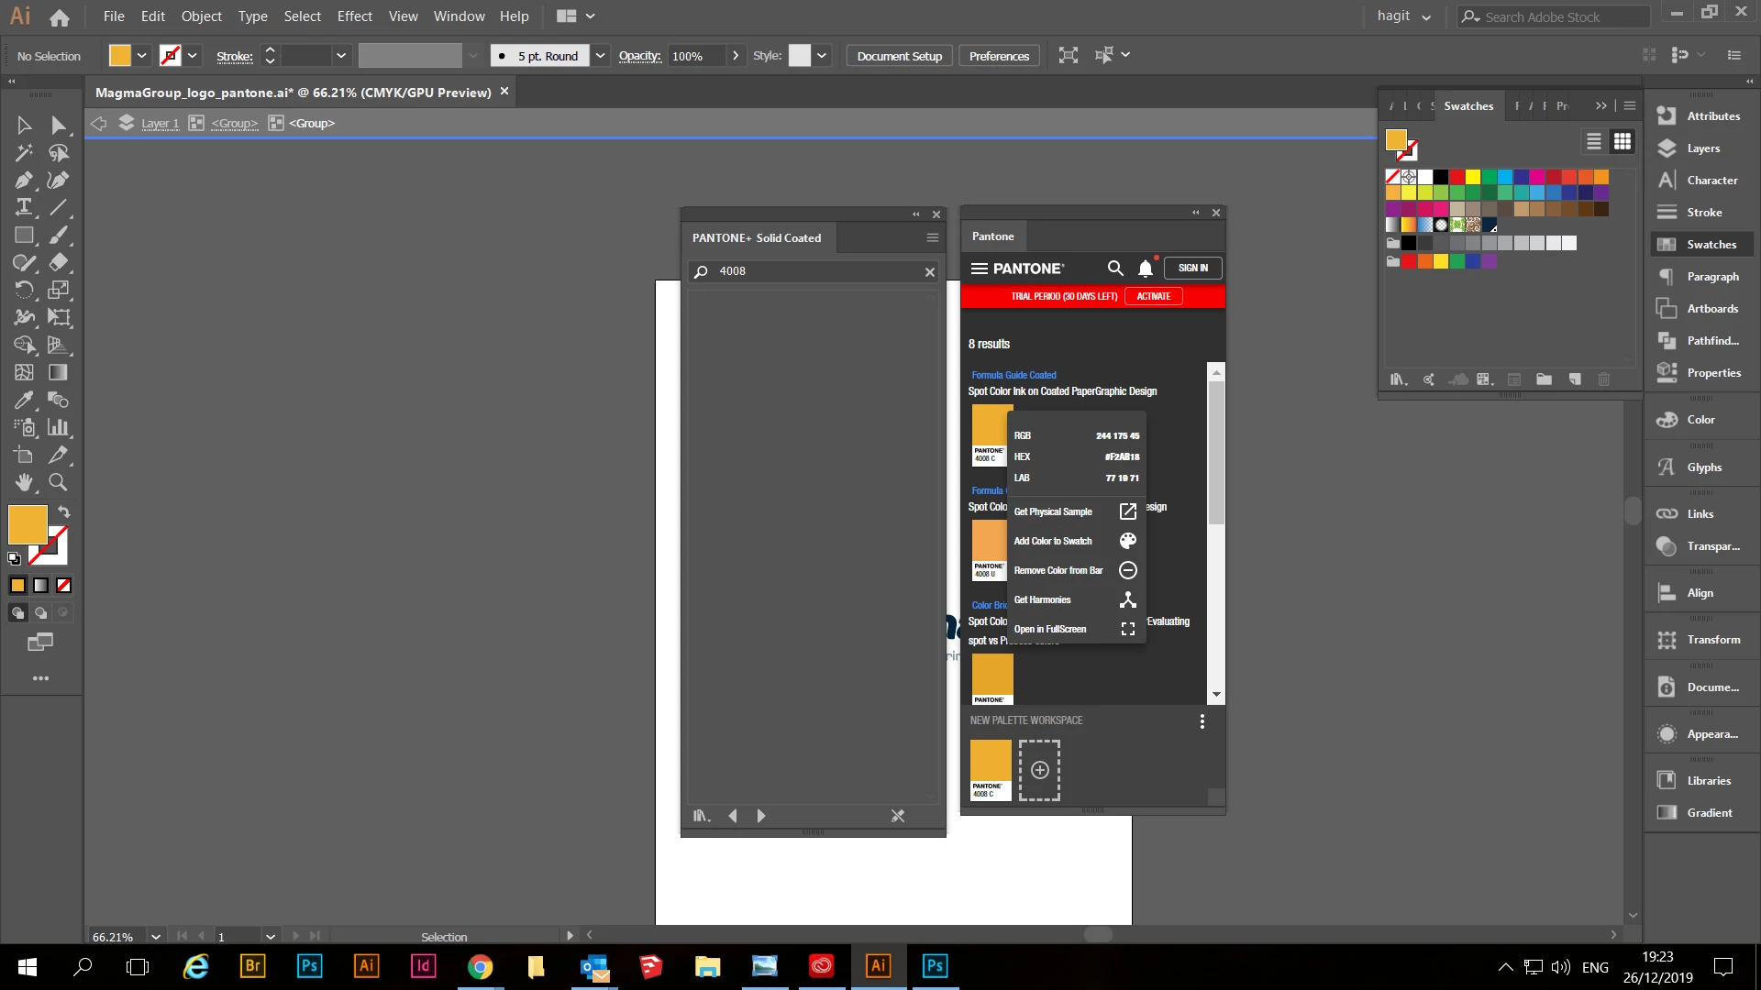Open the artboard number dropdown
1761x990 pixels.
(270, 937)
